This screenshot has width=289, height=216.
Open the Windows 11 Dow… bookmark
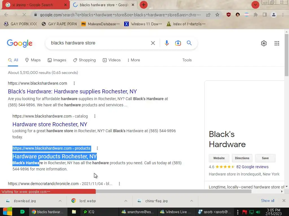tap(143, 24)
